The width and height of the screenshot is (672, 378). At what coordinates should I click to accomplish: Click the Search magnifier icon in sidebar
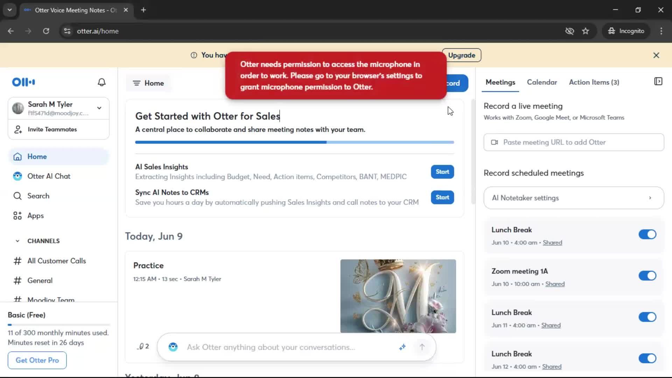tap(17, 196)
